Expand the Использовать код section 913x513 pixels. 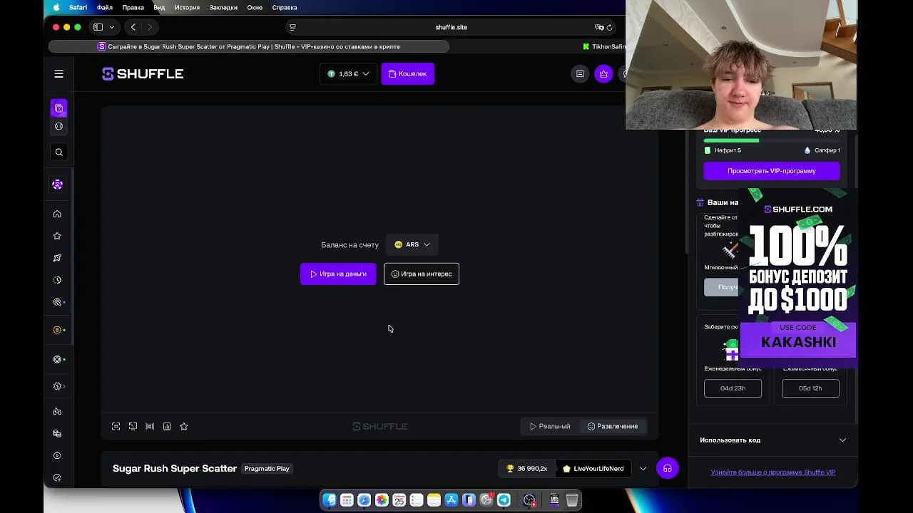coord(772,440)
